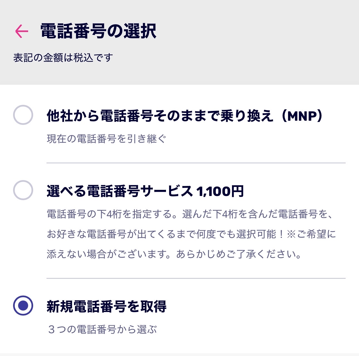Select the MNP transfer radio button
This screenshot has width=359, height=356.
[23, 115]
